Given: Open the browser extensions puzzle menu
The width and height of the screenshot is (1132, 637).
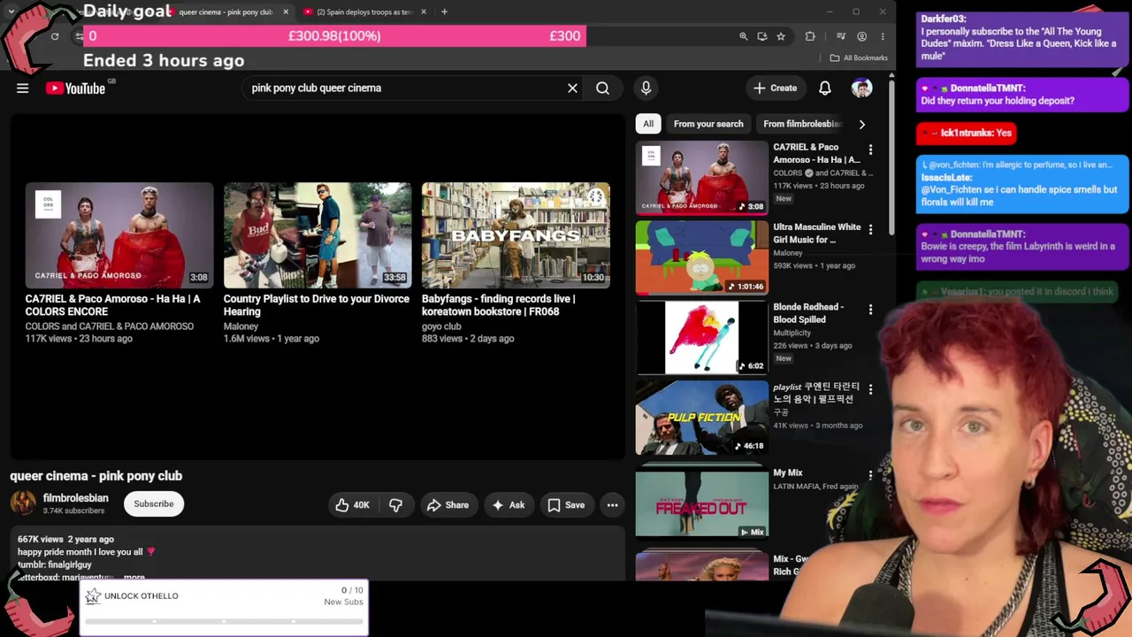Looking at the screenshot, I should 810,36.
